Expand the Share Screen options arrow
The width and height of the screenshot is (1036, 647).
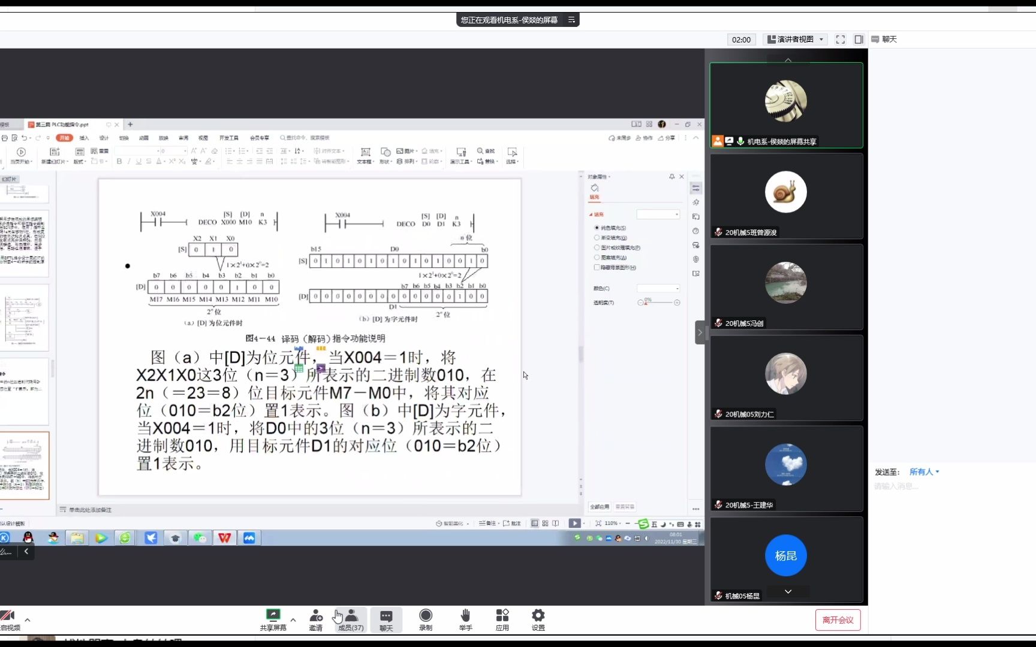point(293,619)
